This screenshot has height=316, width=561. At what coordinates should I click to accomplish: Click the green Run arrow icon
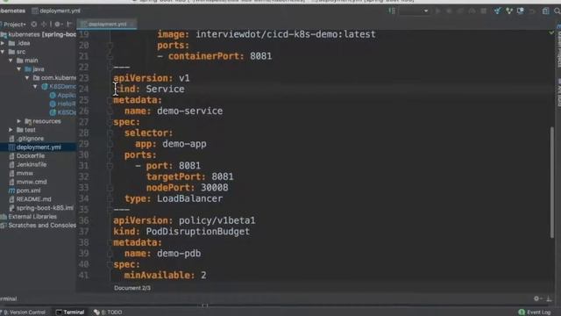pos(437,11)
